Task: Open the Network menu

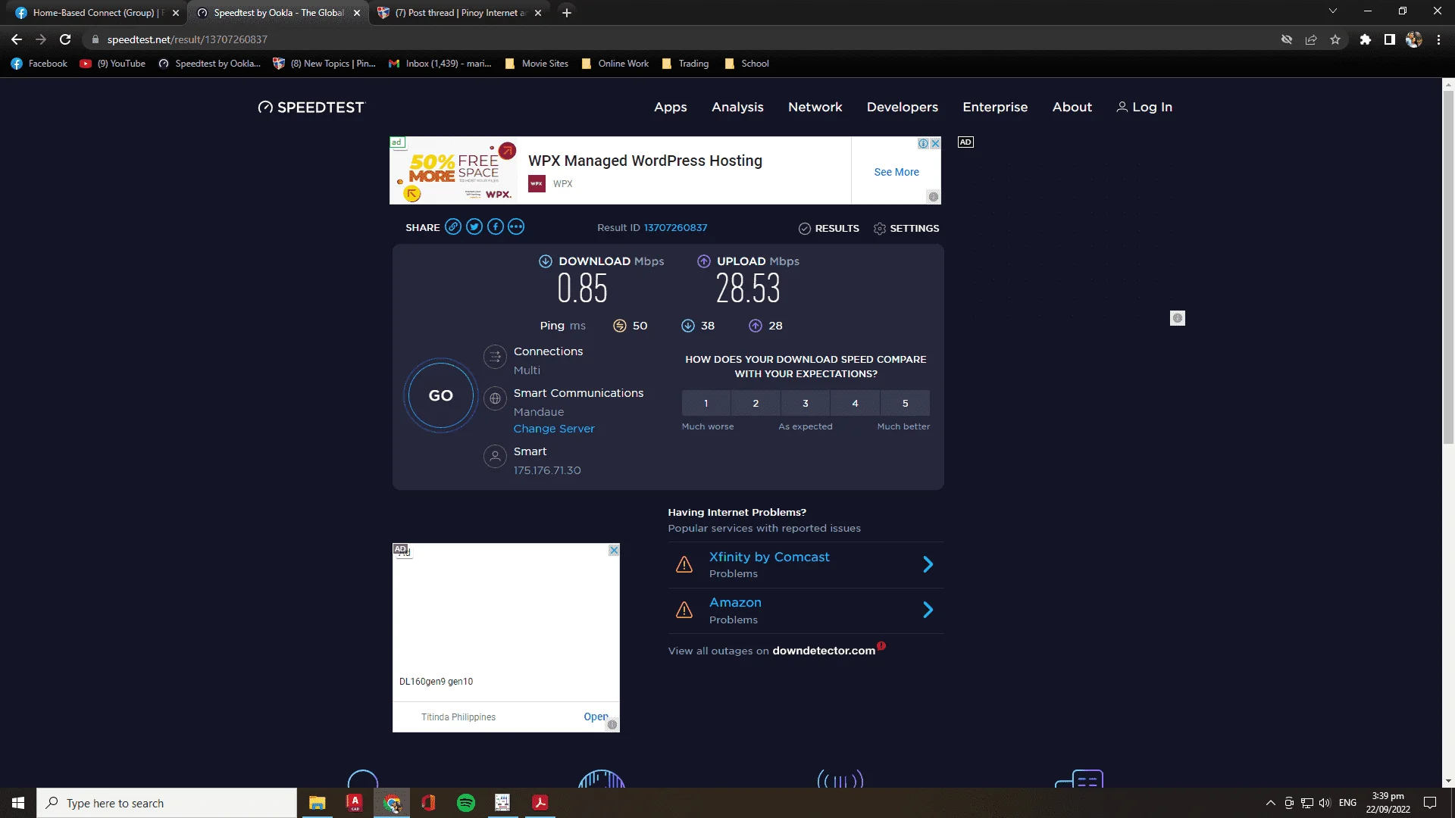Action: pyautogui.click(x=815, y=108)
